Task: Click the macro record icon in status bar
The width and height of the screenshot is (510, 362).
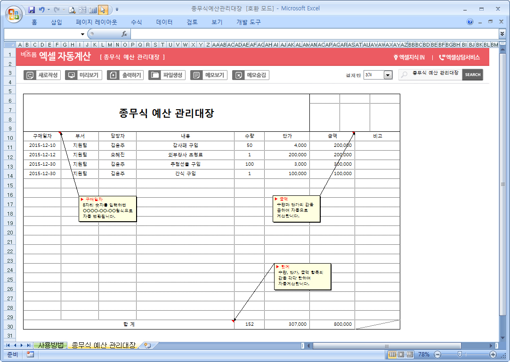Action: click(x=30, y=354)
